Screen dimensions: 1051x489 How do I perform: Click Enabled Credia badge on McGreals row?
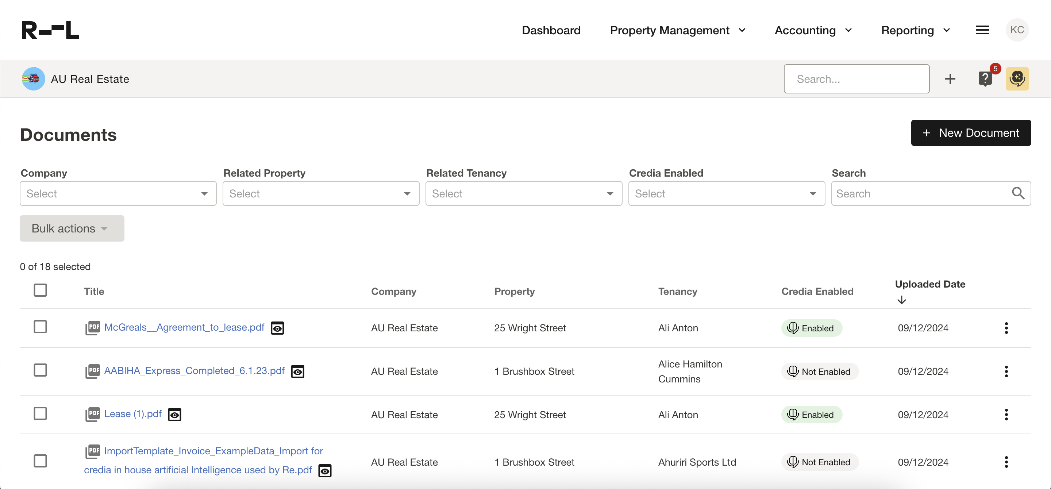(x=812, y=328)
